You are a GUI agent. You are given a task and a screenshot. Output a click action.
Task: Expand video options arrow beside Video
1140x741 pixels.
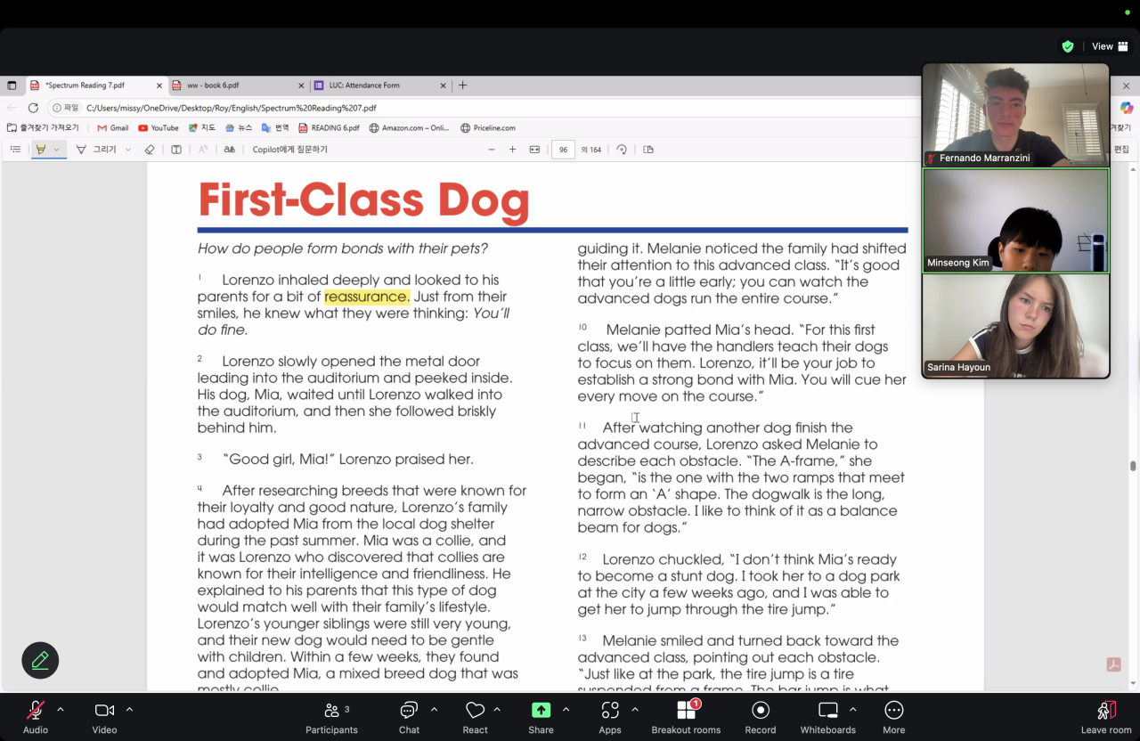click(x=129, y=710)
